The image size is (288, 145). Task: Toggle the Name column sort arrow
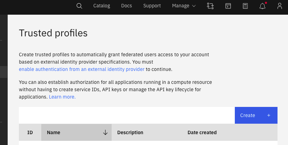point(105,132)
